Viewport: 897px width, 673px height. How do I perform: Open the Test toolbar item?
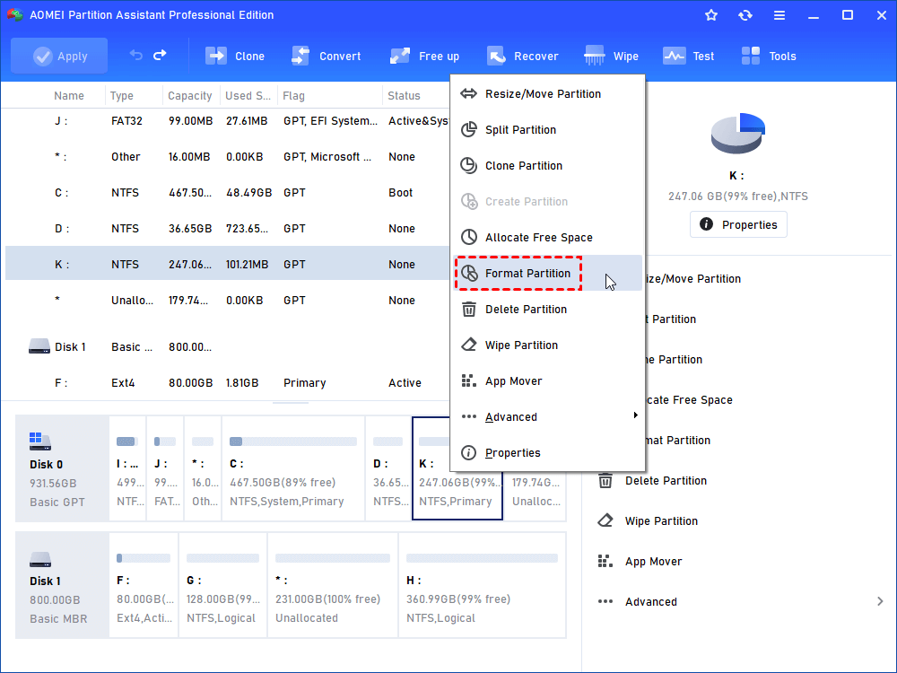(689, 56)
